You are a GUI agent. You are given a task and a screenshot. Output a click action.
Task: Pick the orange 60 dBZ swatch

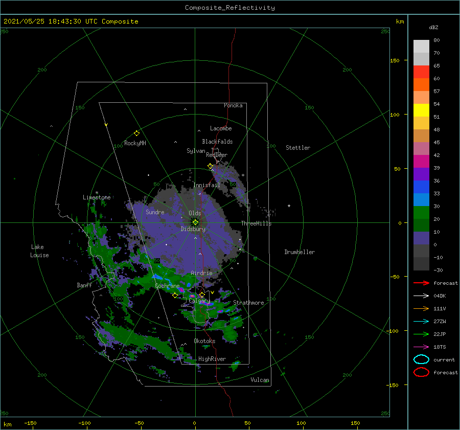click(421, 84)
